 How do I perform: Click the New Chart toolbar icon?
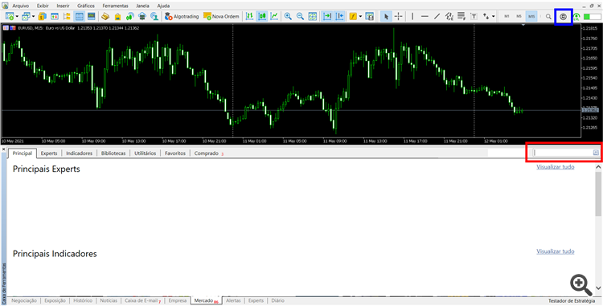10,17
